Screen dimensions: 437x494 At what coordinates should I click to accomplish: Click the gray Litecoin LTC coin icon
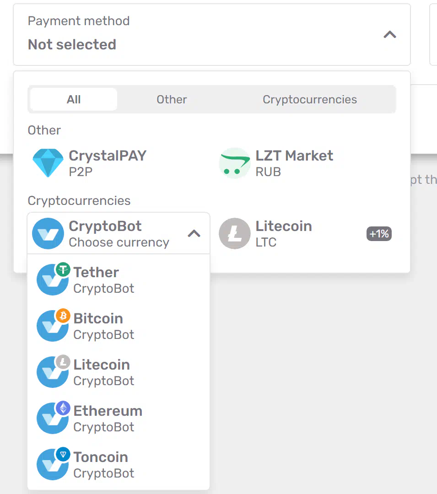[x=235, y=233]
